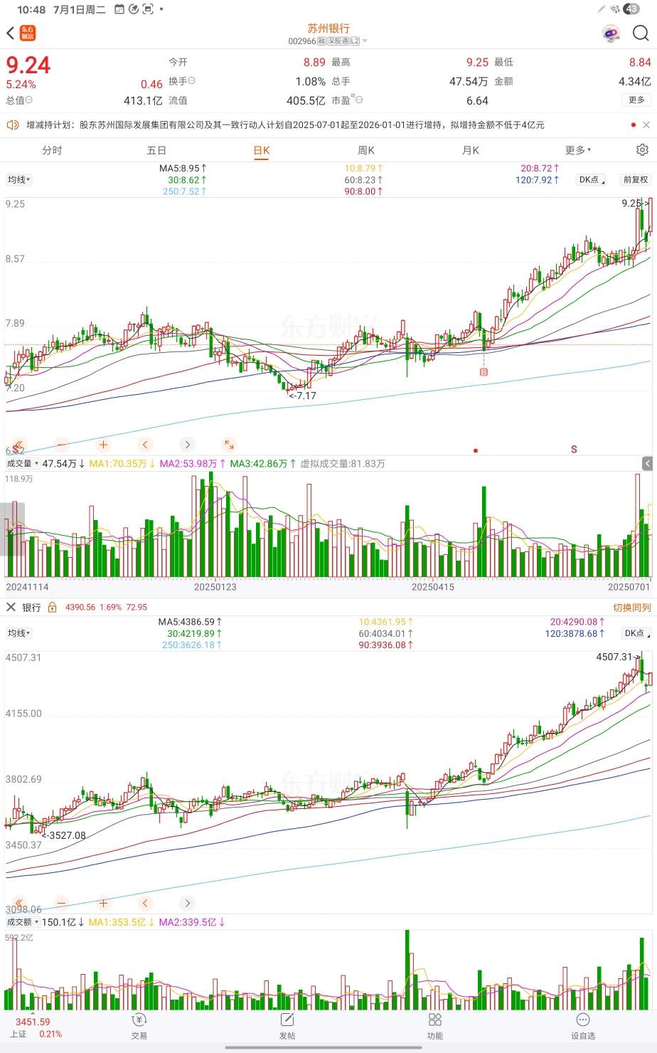657x1053 pixels.
Task: Jump to earliest data in 银行 index chart
Action: (x=19, y=903)
